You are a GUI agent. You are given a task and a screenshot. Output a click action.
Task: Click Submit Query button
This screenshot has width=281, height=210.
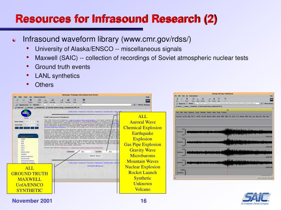95,156
